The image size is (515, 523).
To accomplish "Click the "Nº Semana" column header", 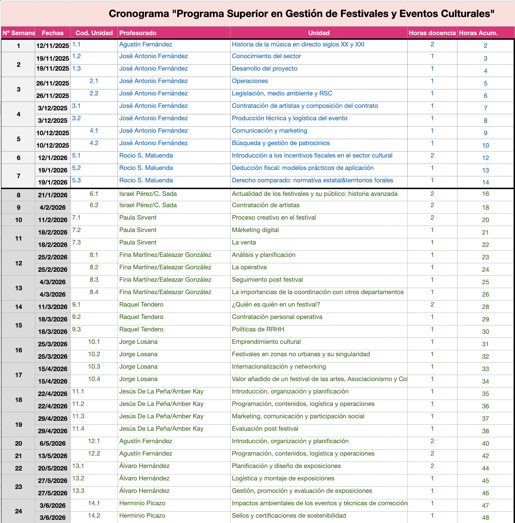I will pos(18,33).
